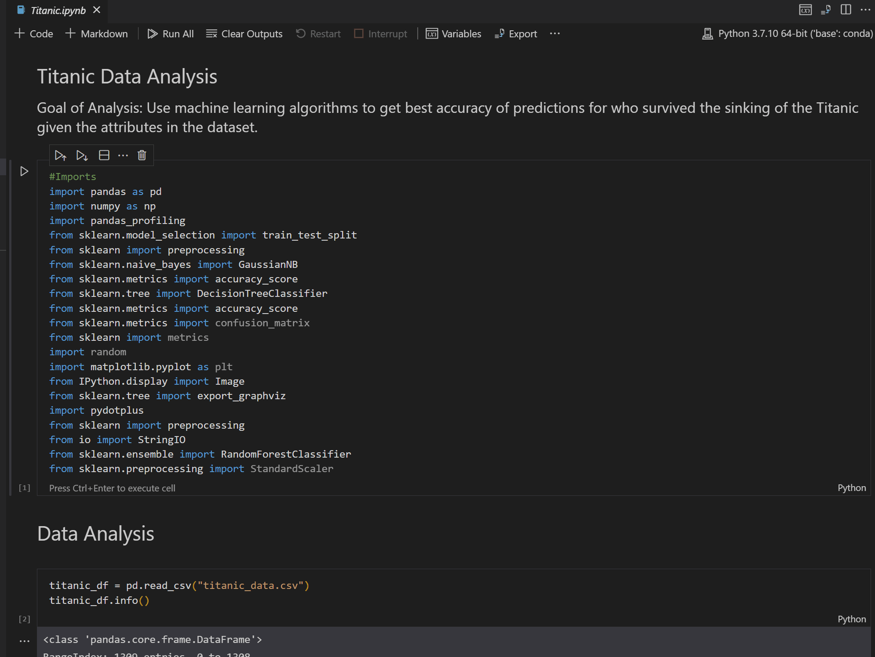Place cursor in titanic_df read_csv cell
The width and height of the screenshot is (875, 657).
point(453,593)
